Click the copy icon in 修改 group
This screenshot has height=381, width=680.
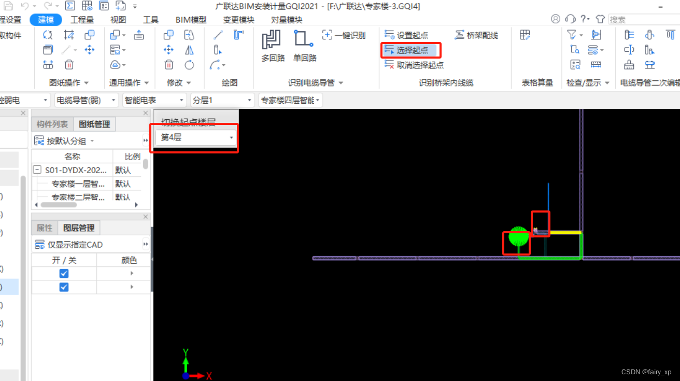point(168,35)
